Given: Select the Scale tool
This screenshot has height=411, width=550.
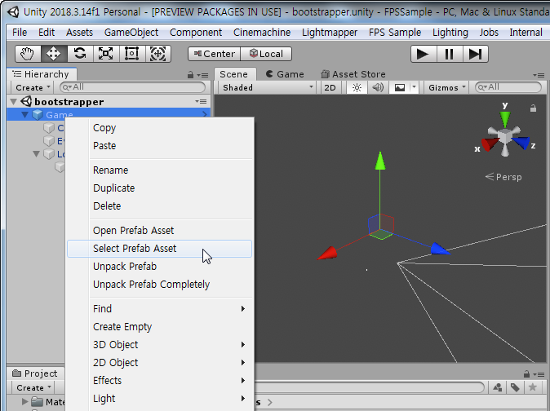Looking at the screenshot, I should point(106,54).
